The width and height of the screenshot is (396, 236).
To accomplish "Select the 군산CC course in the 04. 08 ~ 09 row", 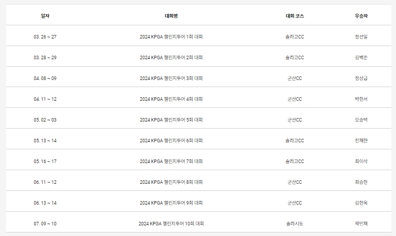I will (295, 78).
